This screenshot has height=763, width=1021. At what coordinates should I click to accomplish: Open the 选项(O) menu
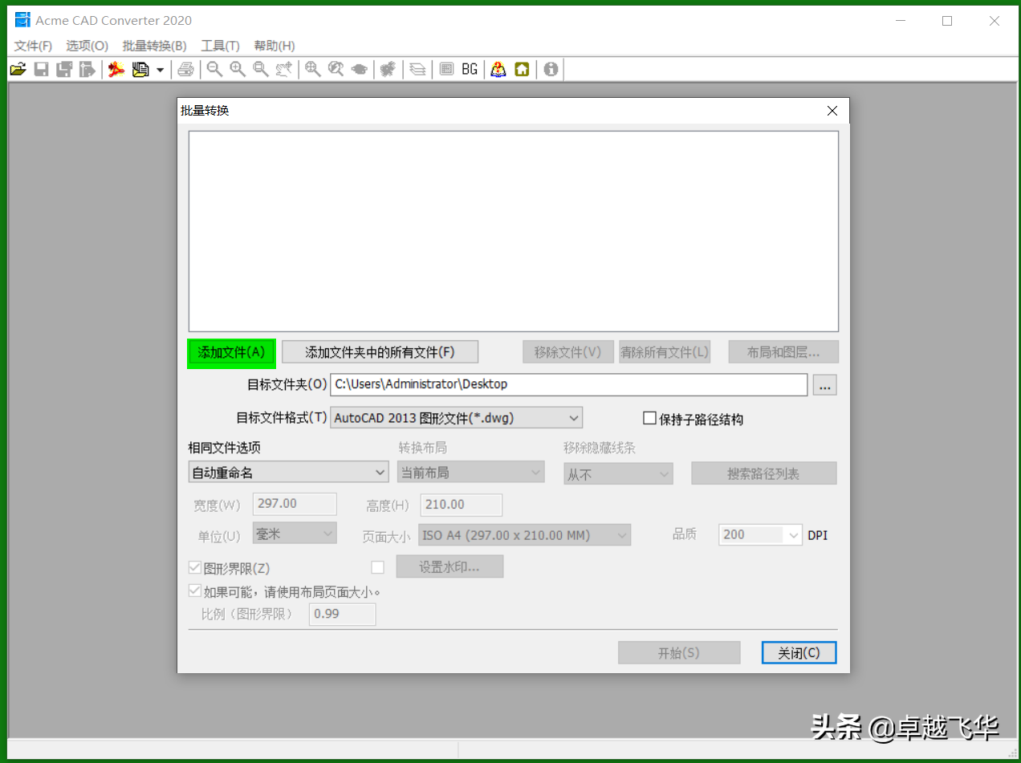pyautogui.click(x=87, y=46)
